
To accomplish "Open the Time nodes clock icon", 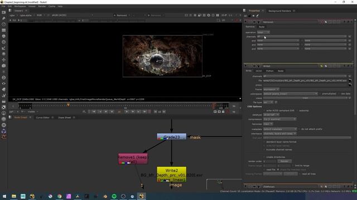I will point(4,24).
